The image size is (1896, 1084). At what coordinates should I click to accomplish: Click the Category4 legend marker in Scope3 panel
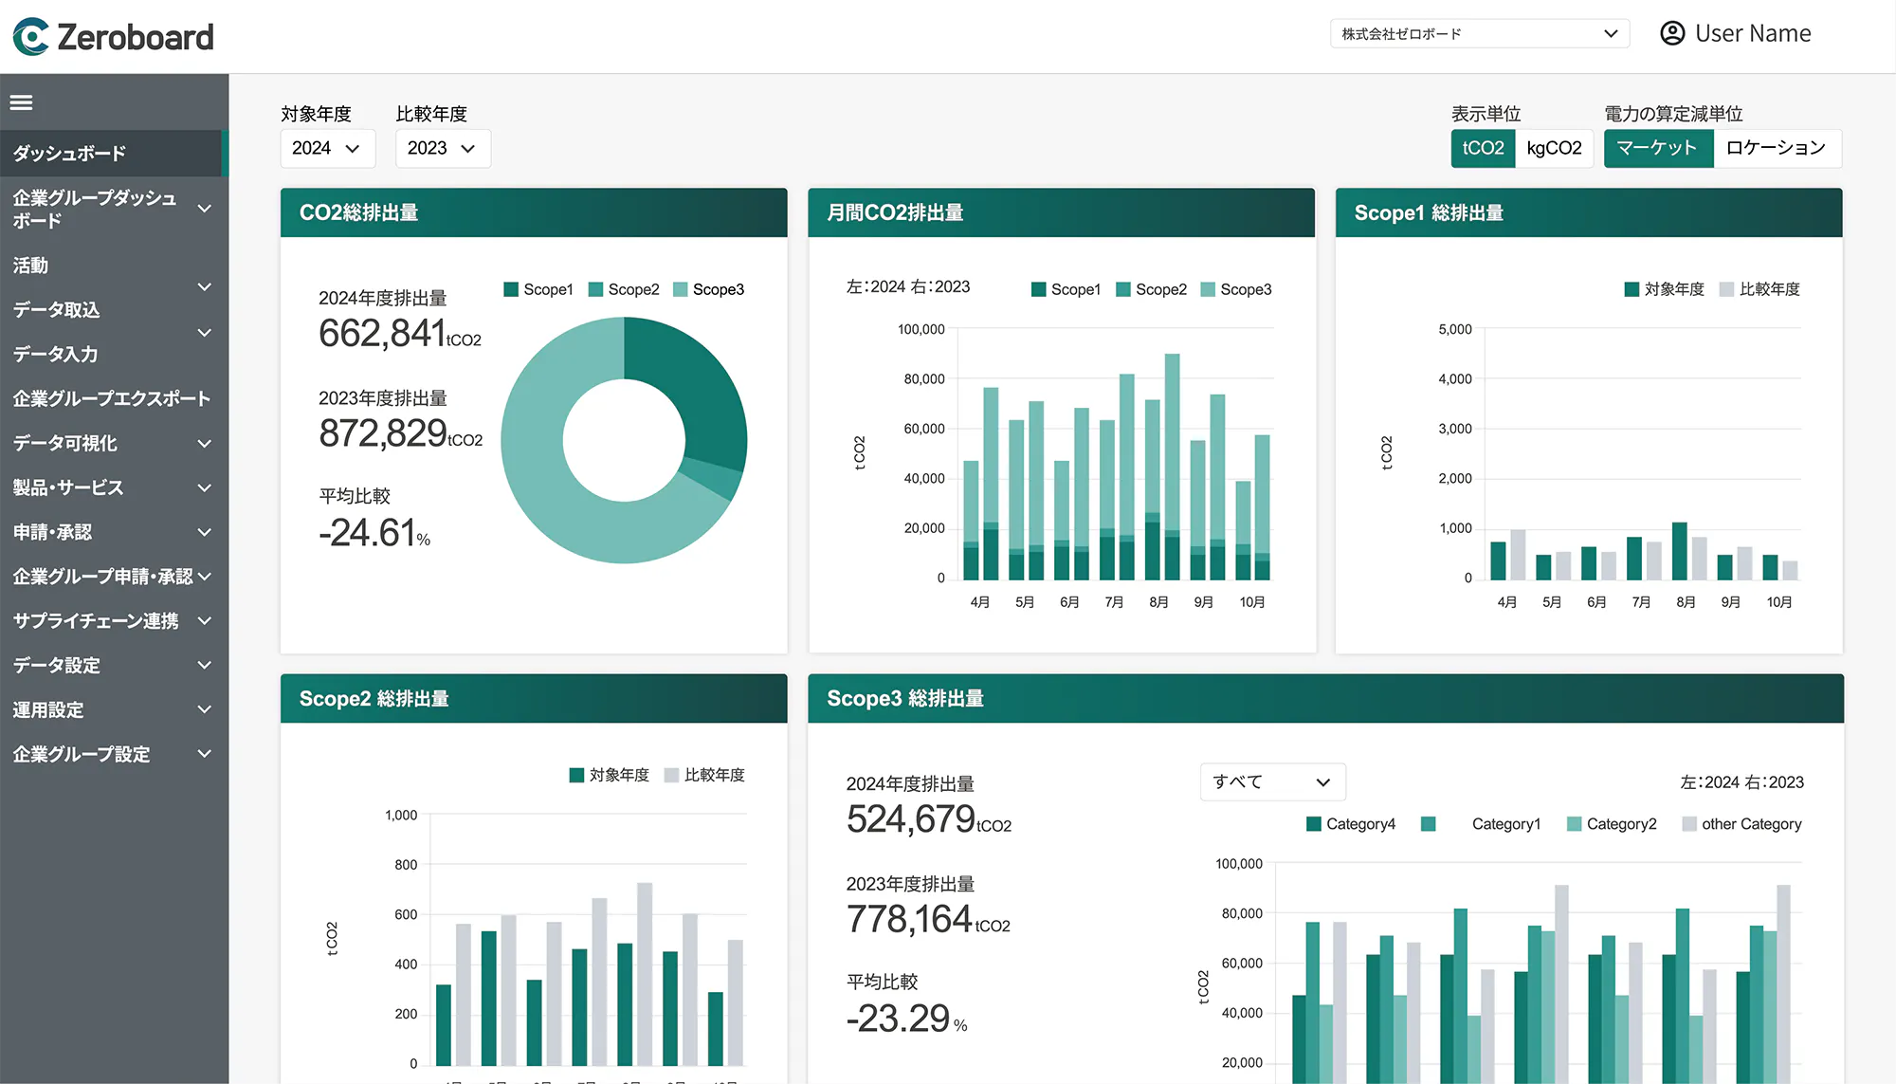pyautogui.click(x=1314, y=824)
